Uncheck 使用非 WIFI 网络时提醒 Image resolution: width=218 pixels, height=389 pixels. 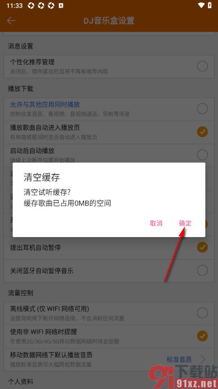(202, 336)
